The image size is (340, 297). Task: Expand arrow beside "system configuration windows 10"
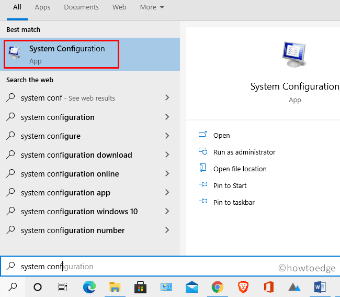167,212
